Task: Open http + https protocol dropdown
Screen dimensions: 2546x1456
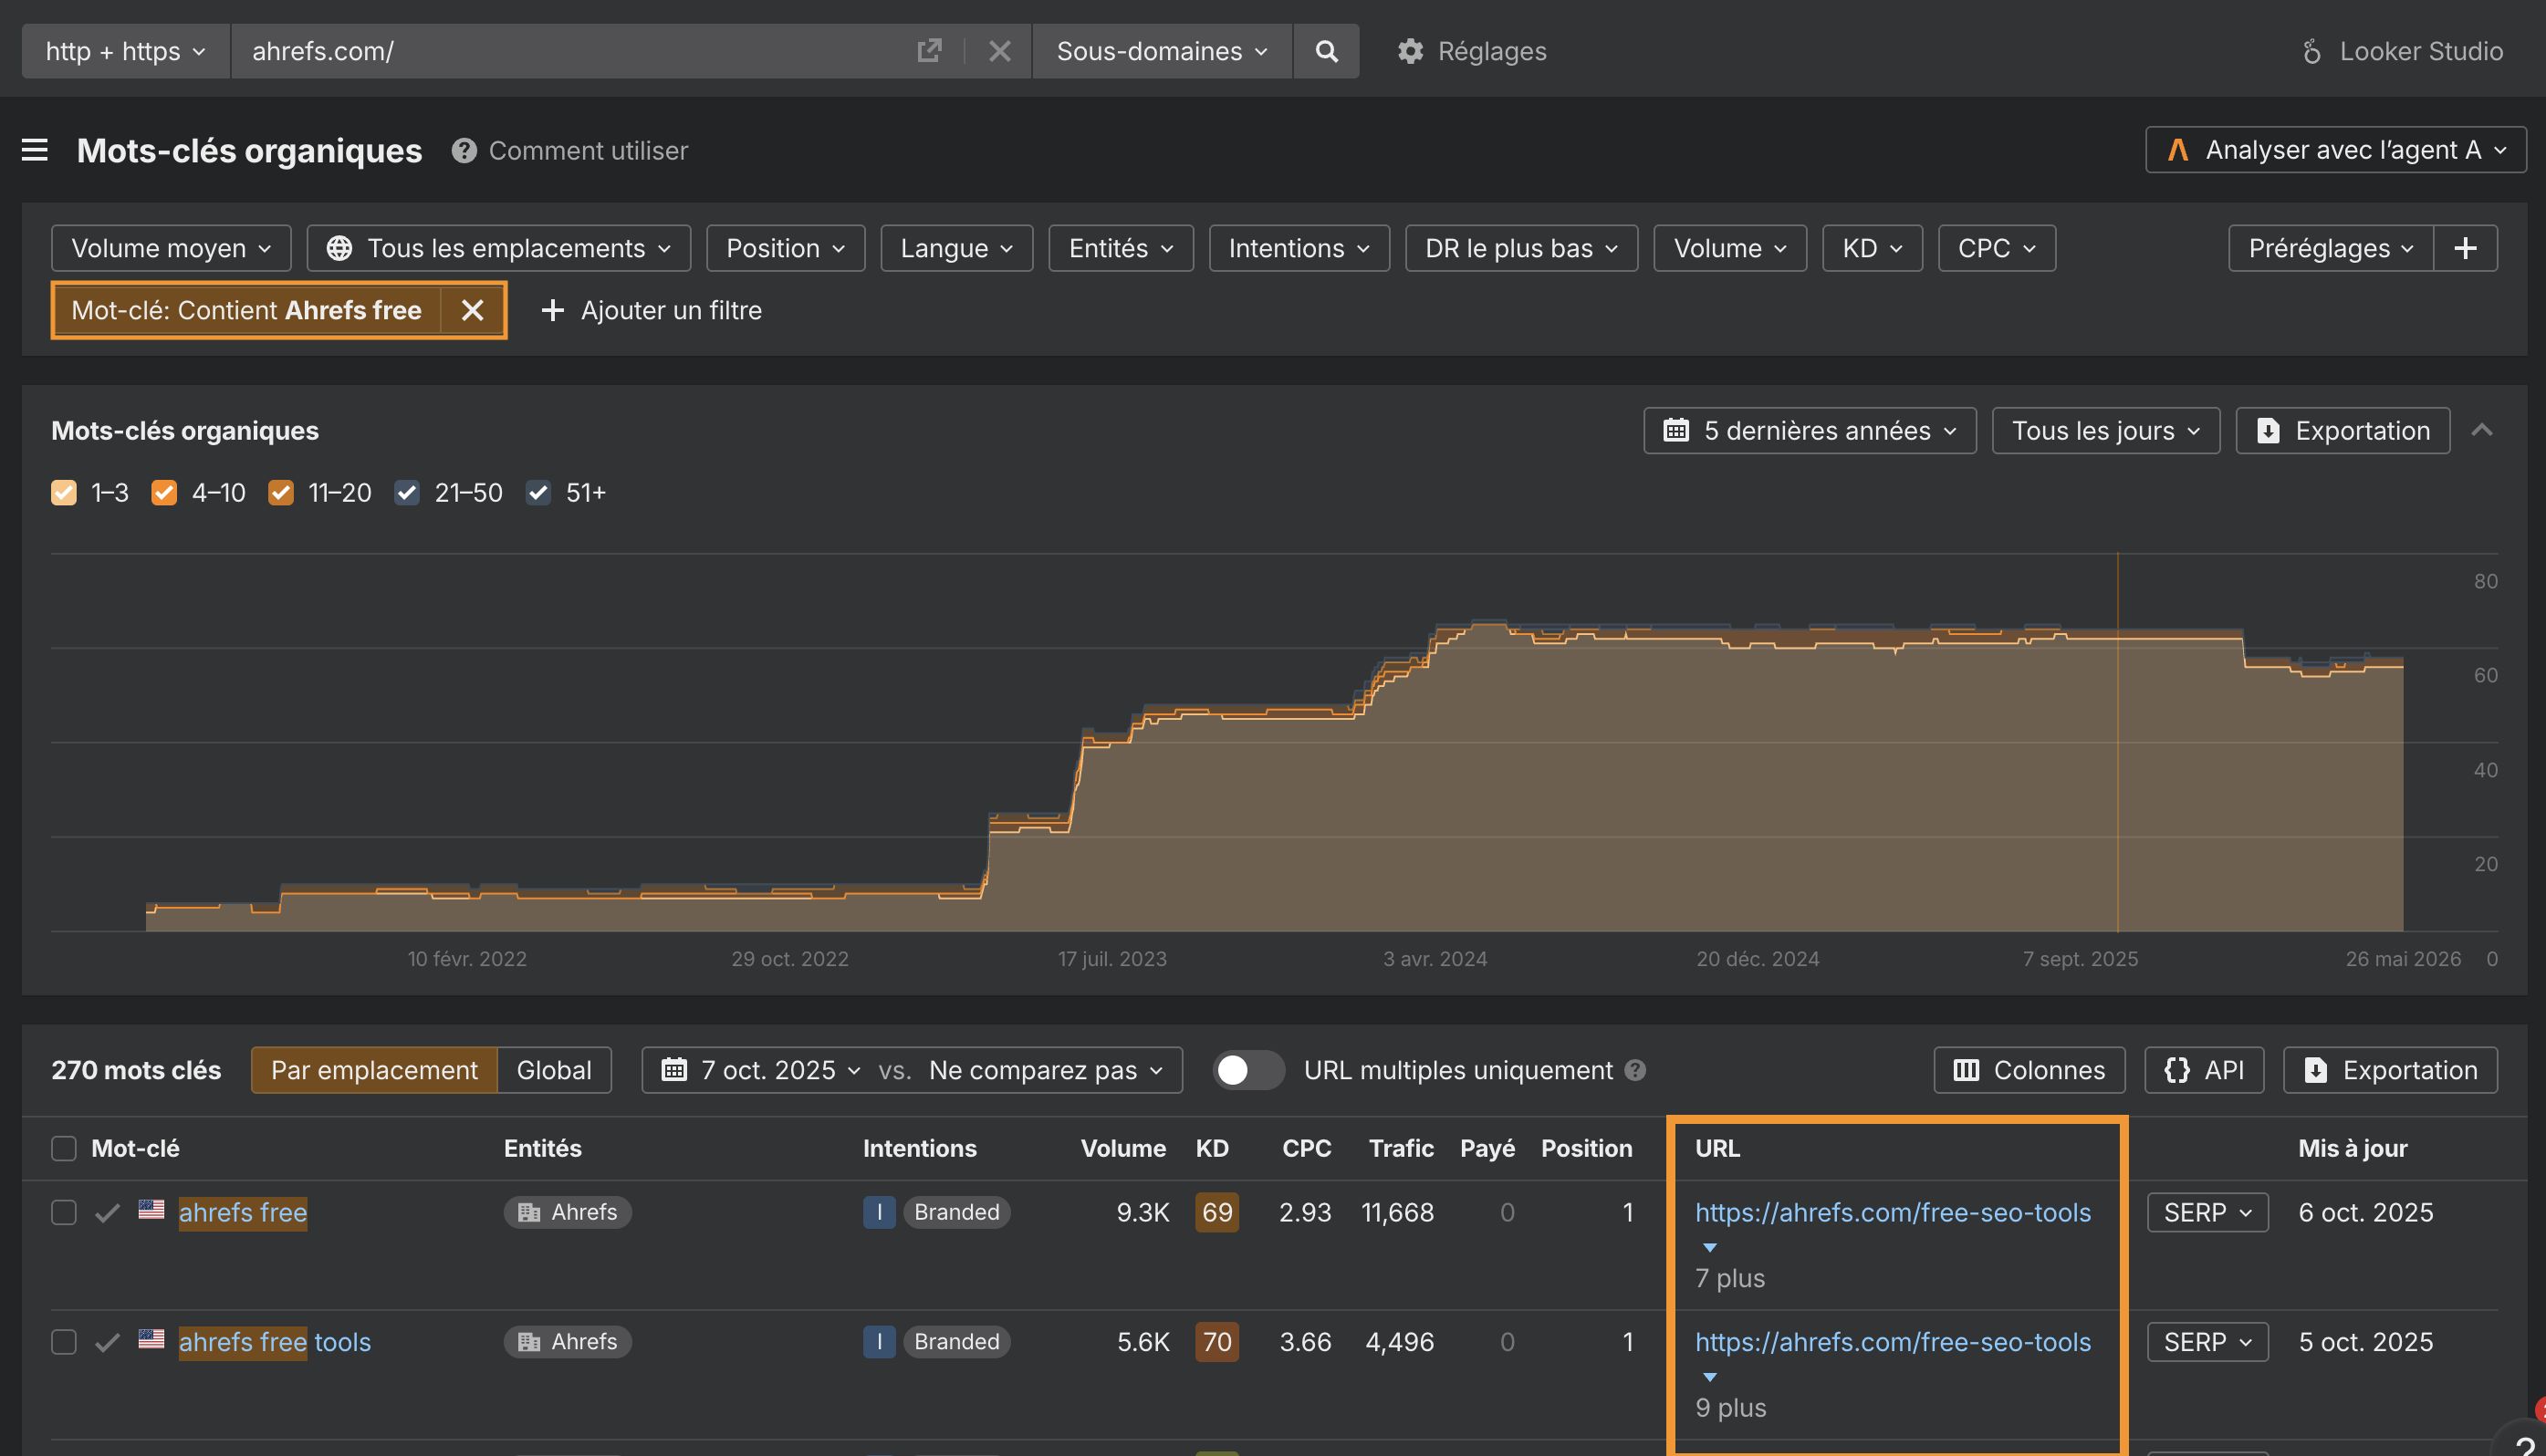Action: [x=126, y=51]
